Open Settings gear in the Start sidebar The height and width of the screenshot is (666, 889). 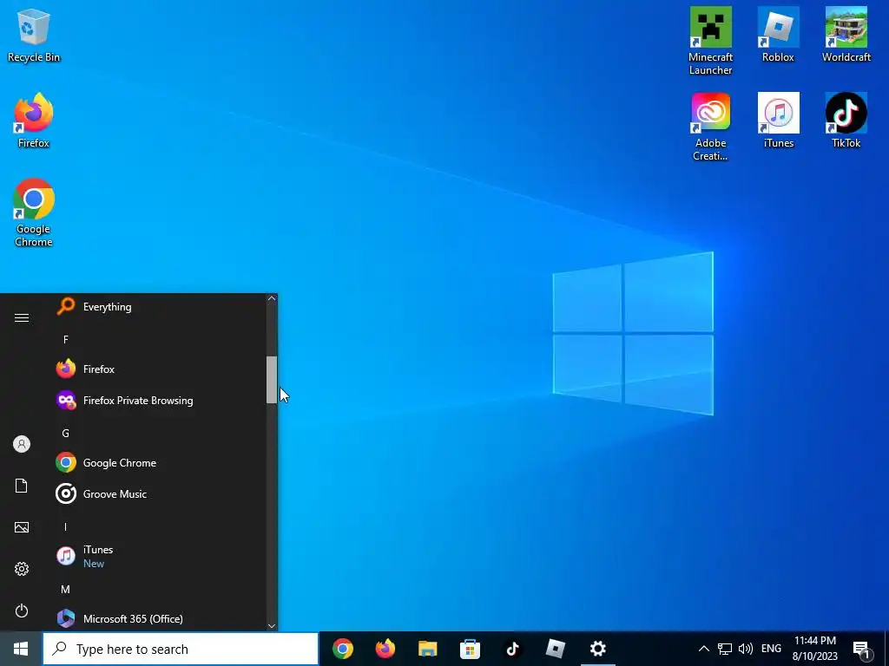22,569
